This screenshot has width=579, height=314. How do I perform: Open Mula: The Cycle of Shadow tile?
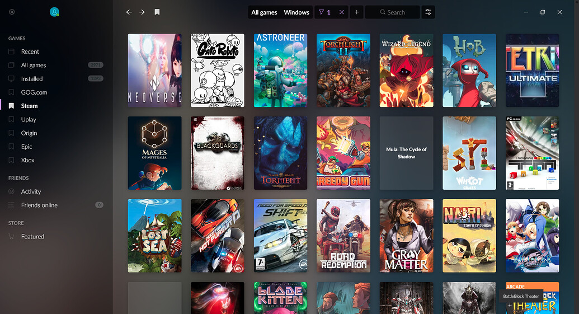click(407, 153)
